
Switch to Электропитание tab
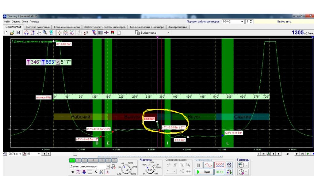pos(178,27)
